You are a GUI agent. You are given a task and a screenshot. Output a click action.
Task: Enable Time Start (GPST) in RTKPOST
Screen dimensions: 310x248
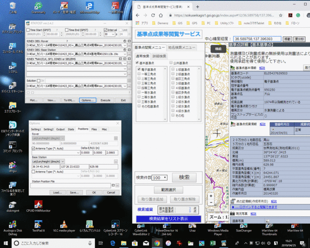point(28,30)
